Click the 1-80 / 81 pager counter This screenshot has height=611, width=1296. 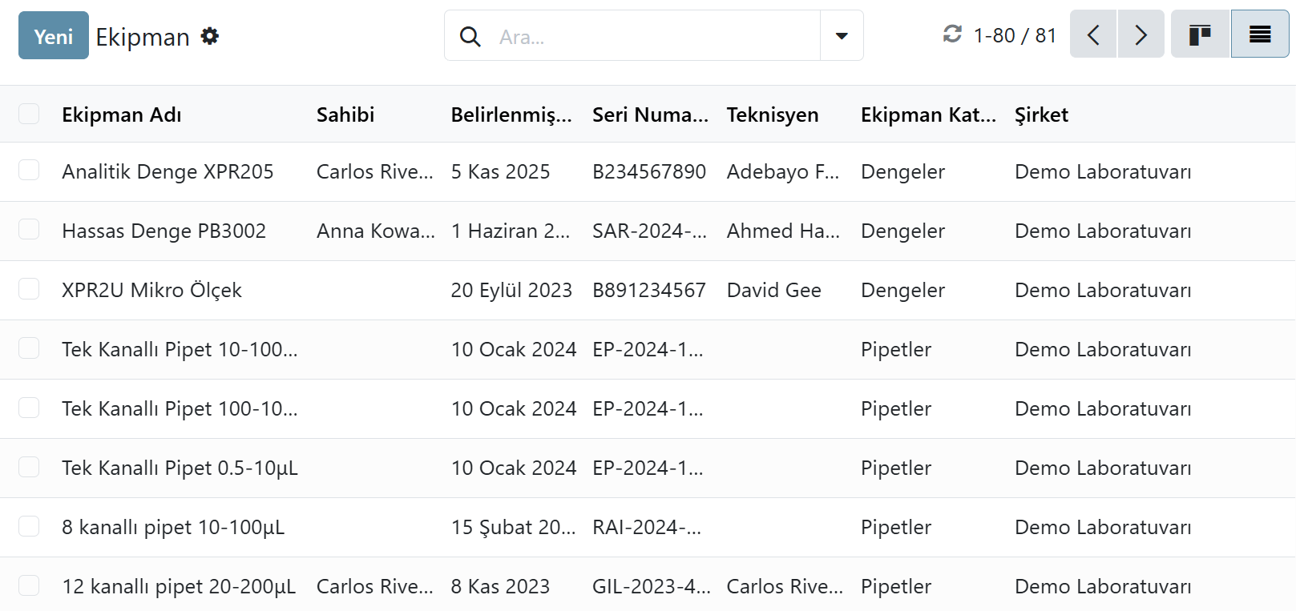pos(1015,35)
